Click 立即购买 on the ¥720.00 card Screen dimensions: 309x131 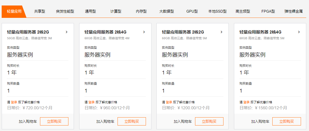pyautogui.click(x=54, y=121)
